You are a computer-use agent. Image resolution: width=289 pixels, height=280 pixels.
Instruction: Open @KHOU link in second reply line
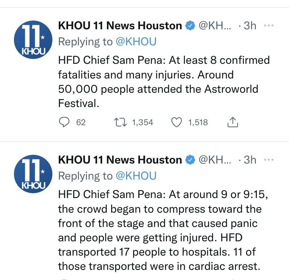[x=136, y=176]
